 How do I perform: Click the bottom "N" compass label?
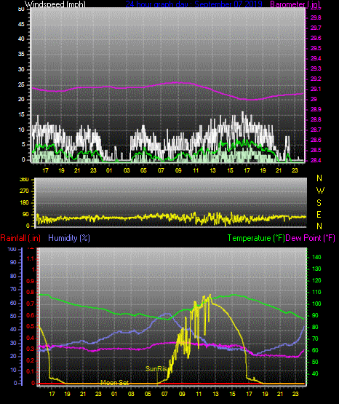coord(319,226)
